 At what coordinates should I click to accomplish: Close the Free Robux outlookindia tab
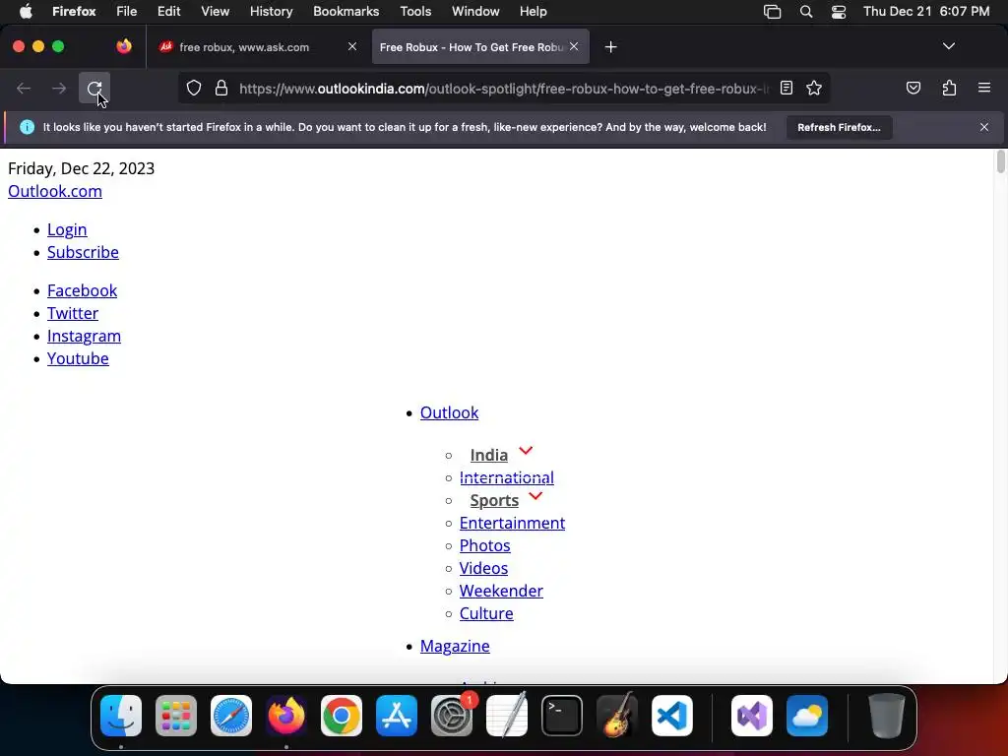574,46
